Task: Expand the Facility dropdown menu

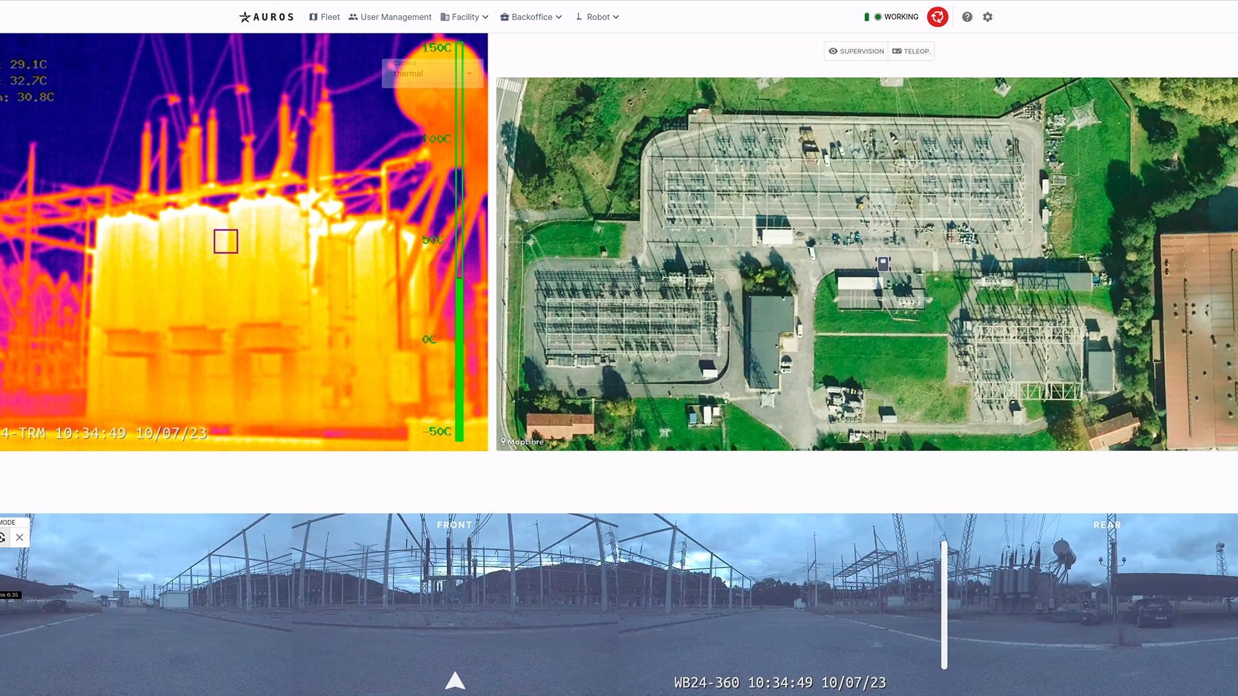Action: (x=465, y=17)
